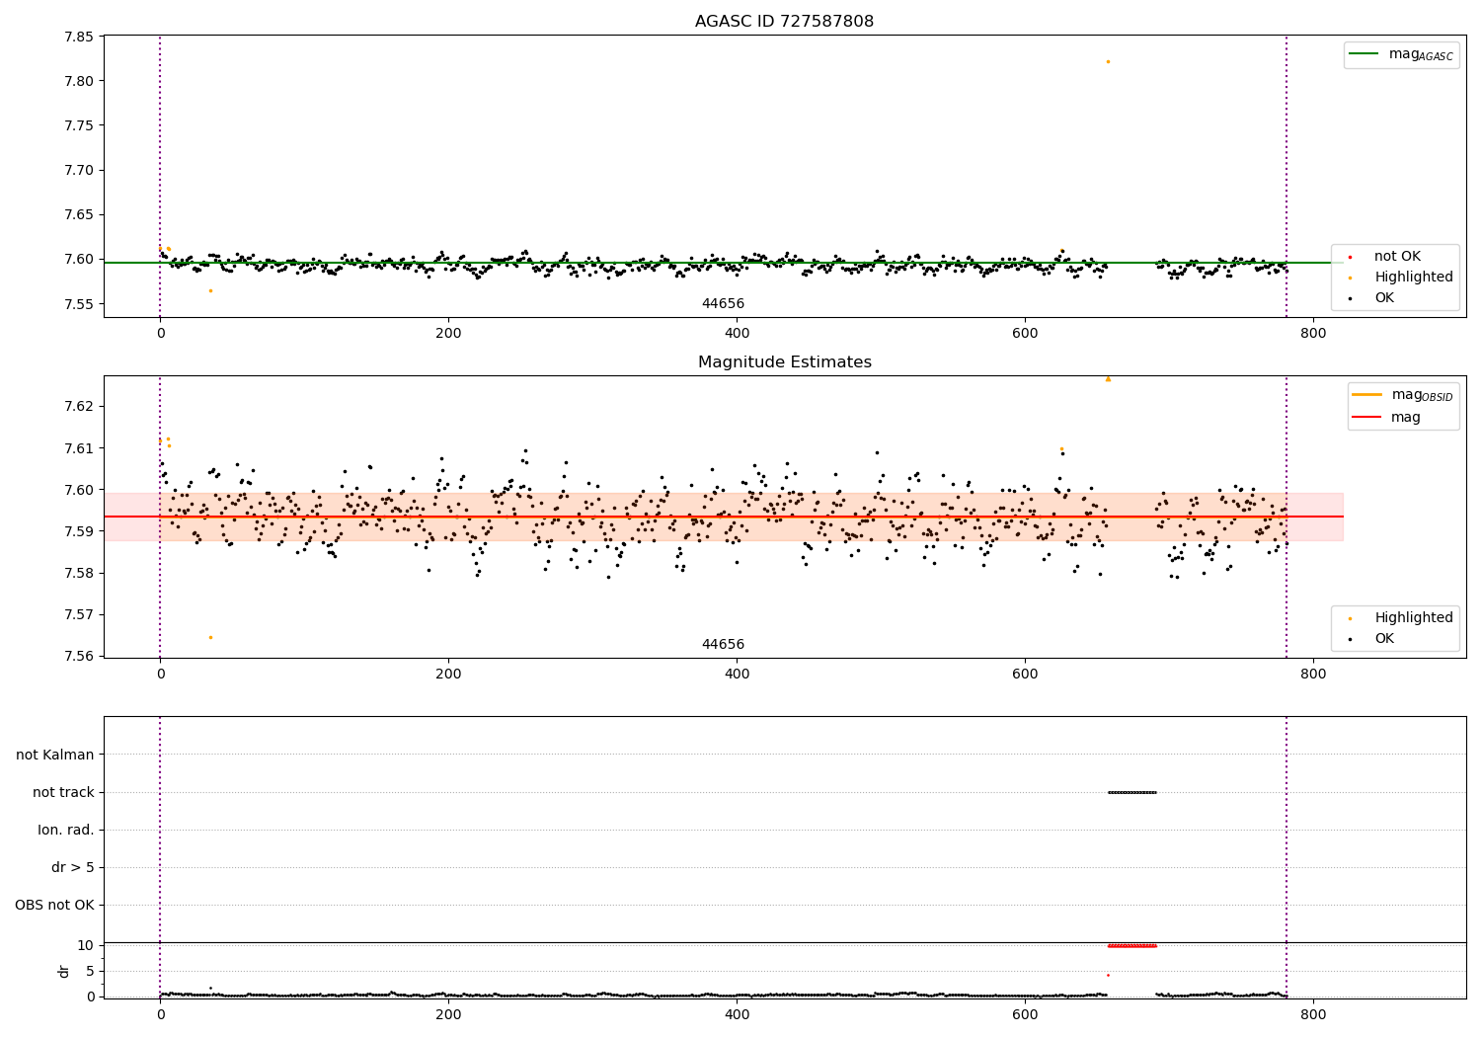Click x-axis tick 400 under the bottom plot
The height and width of the screenshot is (1037, 1481).
[x=737, y=1014]
